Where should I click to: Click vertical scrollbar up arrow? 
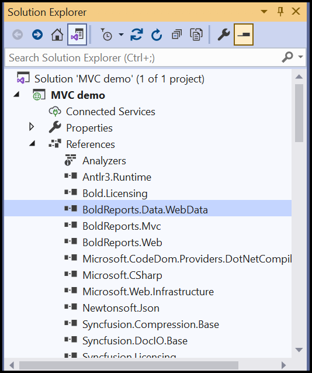coord(299,77)
